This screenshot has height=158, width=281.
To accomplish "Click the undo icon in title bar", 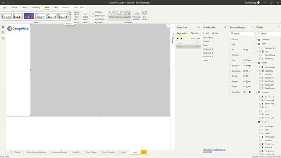I will (8, 3).
